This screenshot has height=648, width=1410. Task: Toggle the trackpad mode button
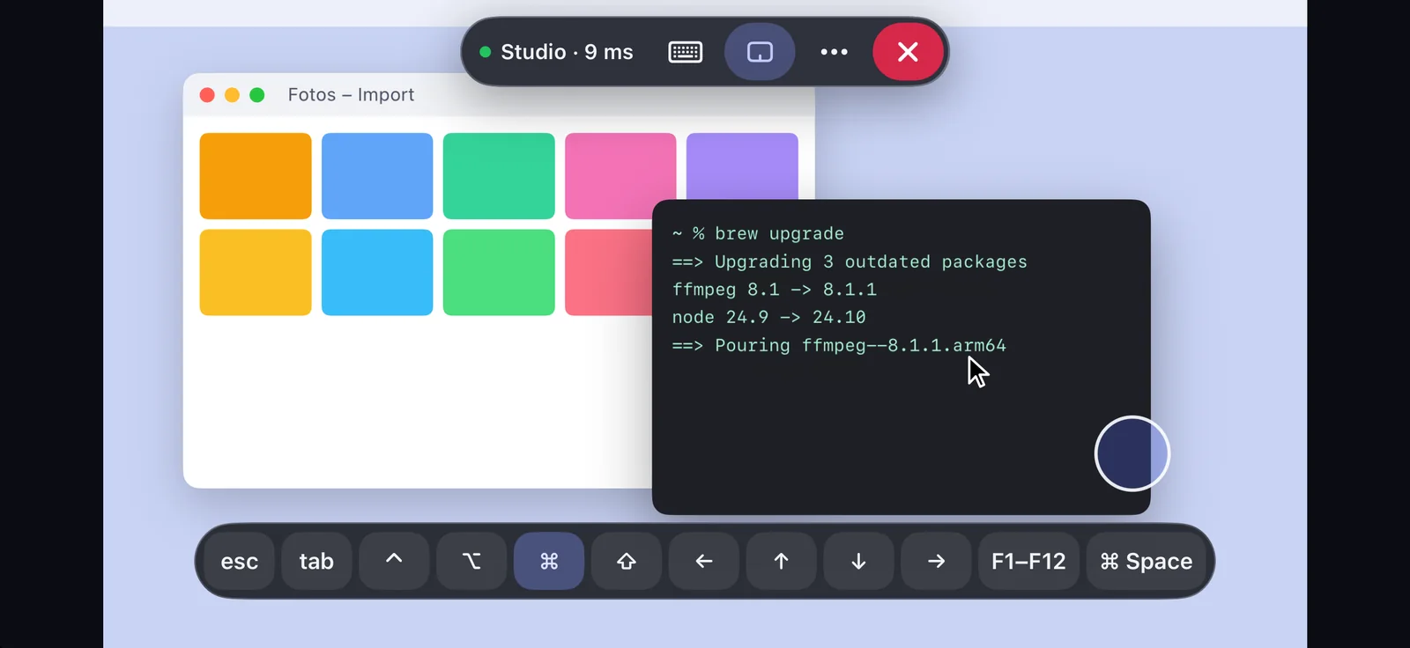[760, 52]
